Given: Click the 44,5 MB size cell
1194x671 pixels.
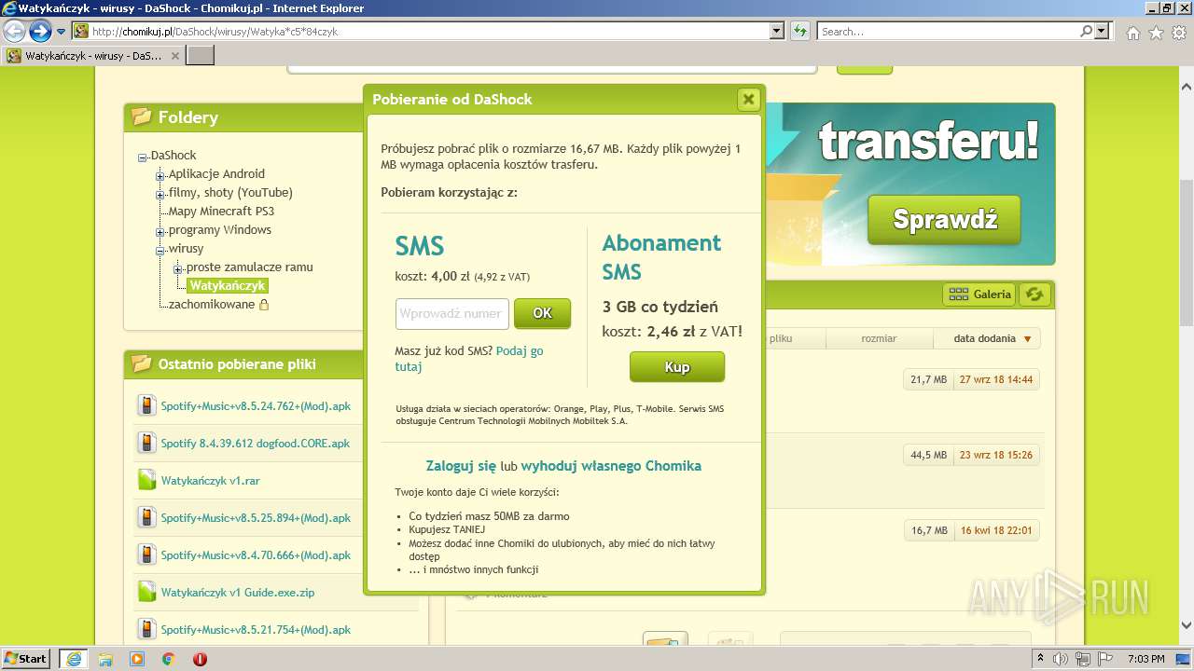Looking at the screenshot, I should coord(928,455).
